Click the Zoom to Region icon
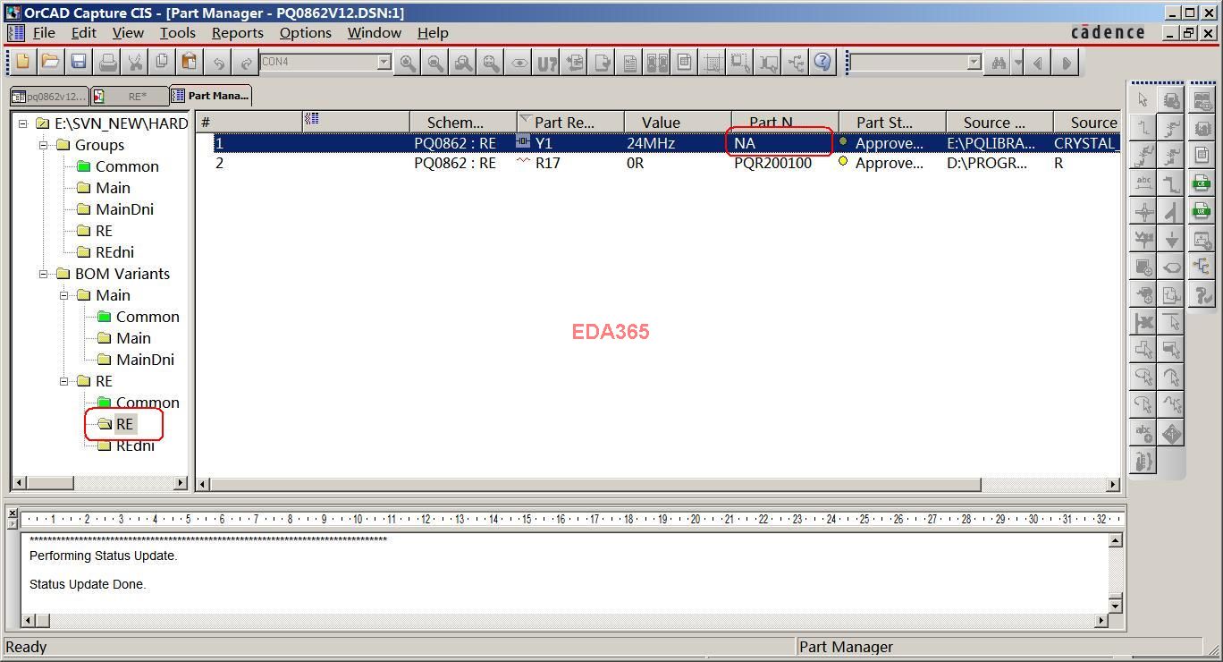 [463, 62]
